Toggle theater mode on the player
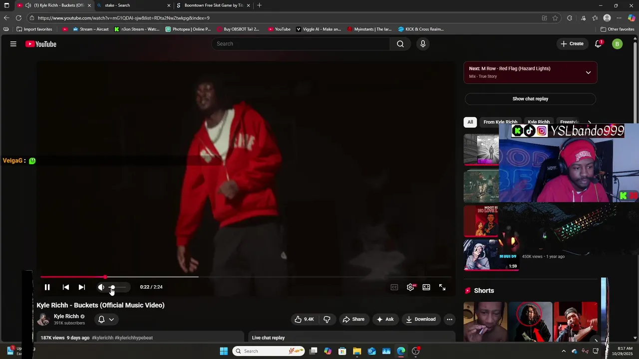The width and height of the screenshot is (639, 359). [426, 287]
